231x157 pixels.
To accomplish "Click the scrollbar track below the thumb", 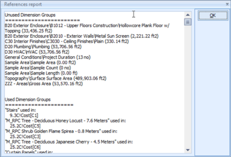I will tap(188, 86).
